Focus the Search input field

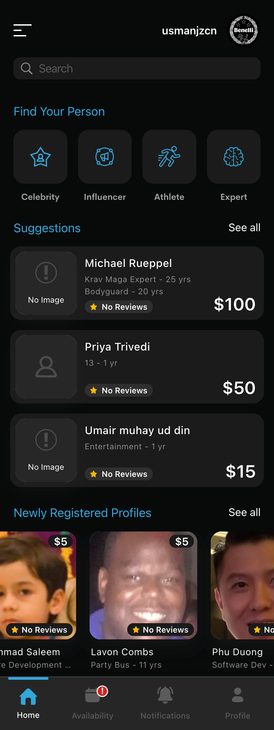click(137, 68)
